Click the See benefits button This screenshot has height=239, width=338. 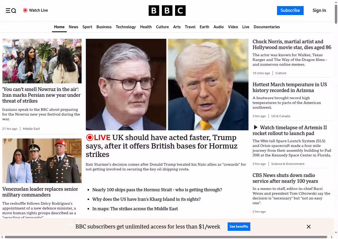(239, 227)
